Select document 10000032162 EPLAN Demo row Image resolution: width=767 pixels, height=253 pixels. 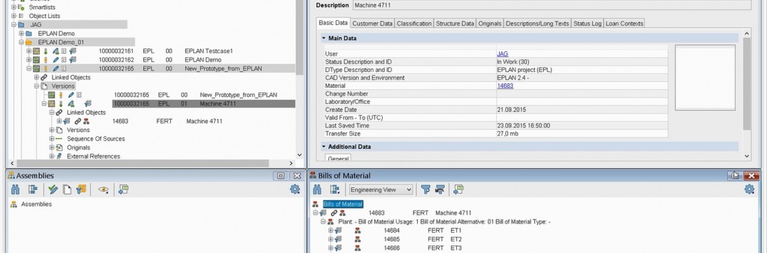(x=159, y=60)
